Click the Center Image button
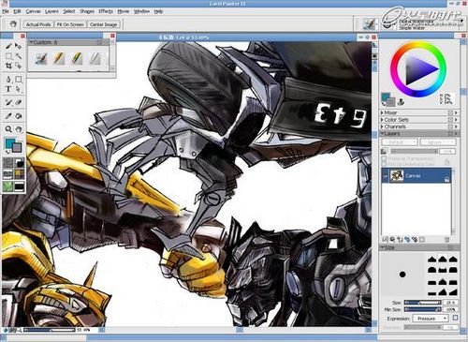The image size is (468, 342). [x=103, y=24]
